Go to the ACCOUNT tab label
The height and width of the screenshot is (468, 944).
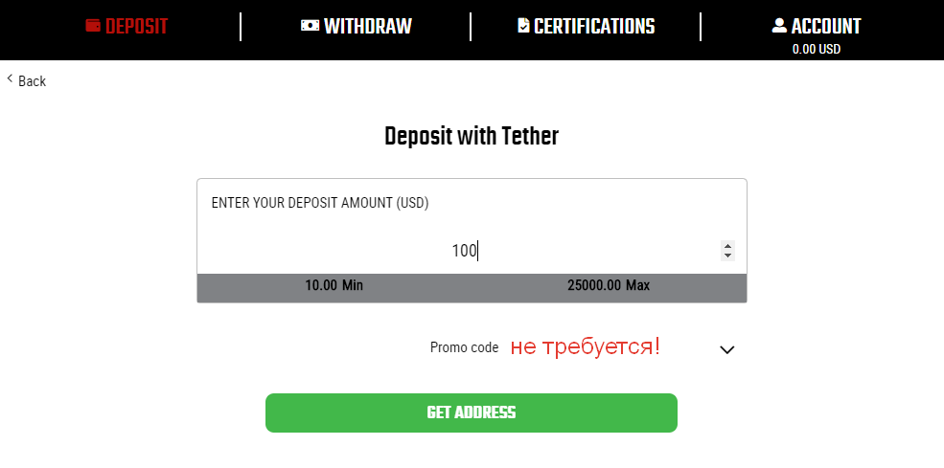(826, 27)
